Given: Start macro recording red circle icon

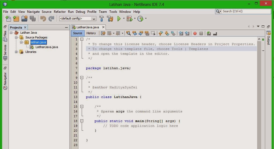Looking at the screenshot, I should pos(195,33).
